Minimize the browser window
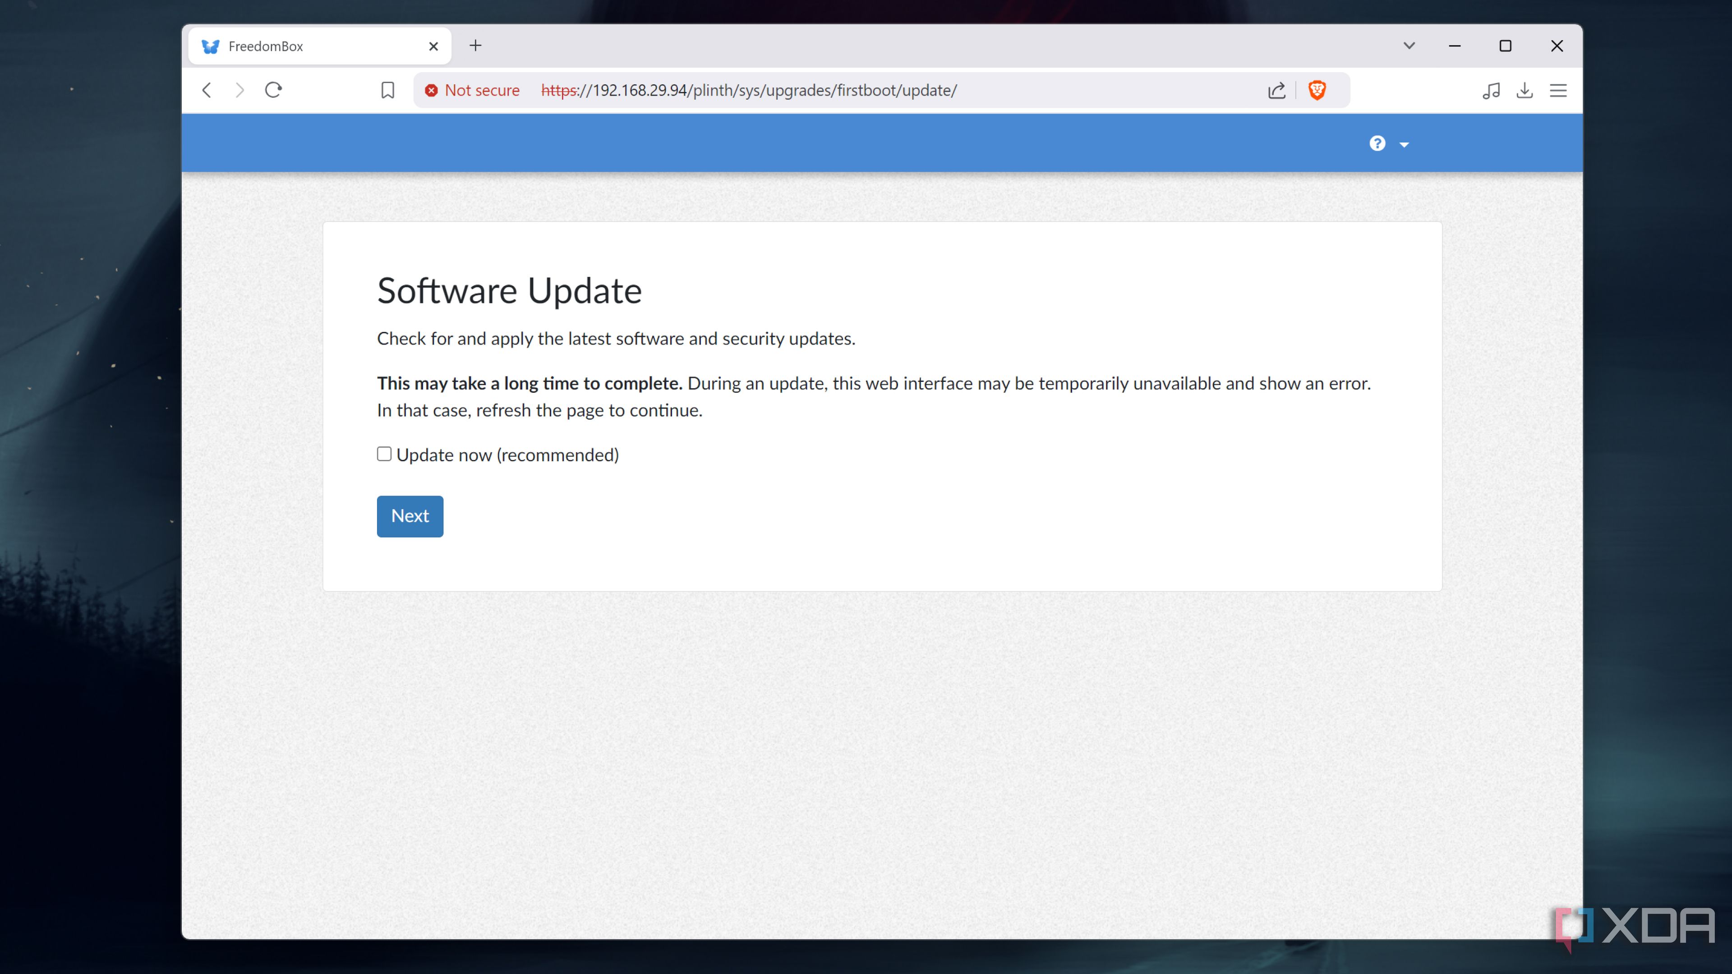The image size is (1732, 974). [1454, 46]
